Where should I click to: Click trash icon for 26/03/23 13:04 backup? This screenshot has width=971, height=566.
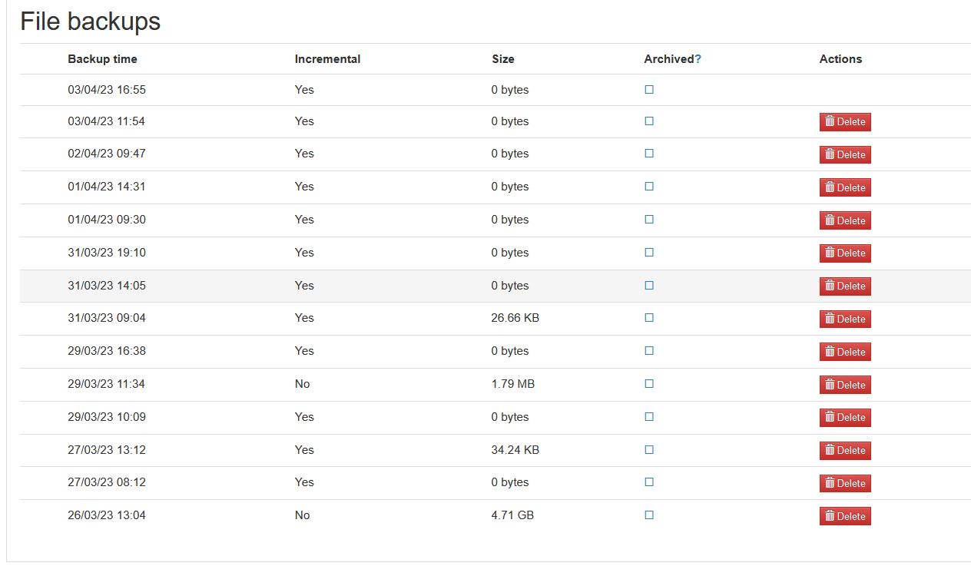(830, 516)
